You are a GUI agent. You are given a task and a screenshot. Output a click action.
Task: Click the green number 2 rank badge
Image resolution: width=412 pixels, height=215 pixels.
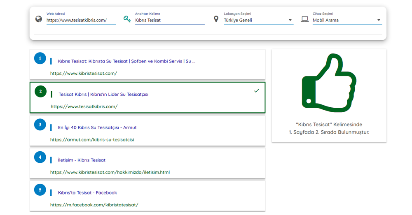40,92
